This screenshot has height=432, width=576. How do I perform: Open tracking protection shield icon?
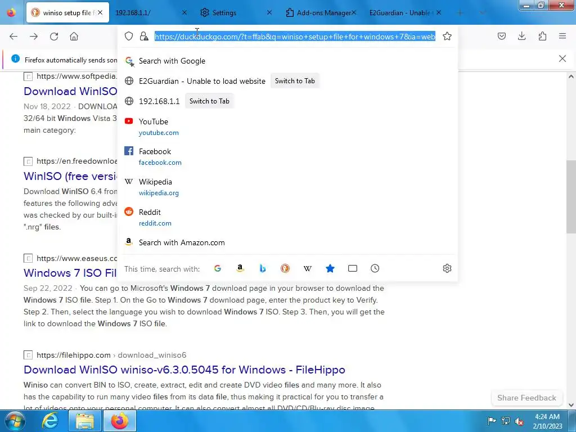tap(129, 36)
